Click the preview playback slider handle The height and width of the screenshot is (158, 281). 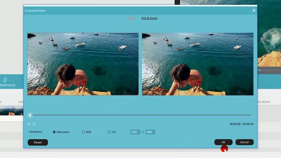click(30, 115)
